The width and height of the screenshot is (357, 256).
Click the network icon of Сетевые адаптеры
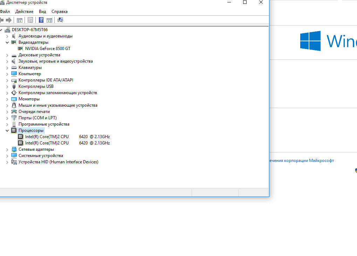tap(14, 149)
